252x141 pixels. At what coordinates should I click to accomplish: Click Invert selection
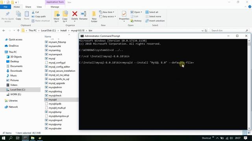(x=155, y=21)
